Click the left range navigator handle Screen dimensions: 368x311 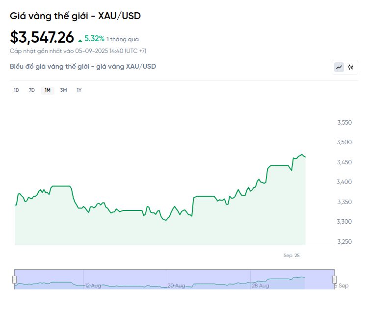pyautogui.click(x=14, y=280)
